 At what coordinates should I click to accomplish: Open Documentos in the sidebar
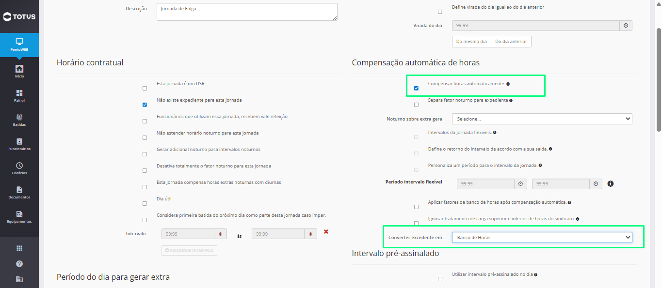pyautogui.click(x=19, y=193)
